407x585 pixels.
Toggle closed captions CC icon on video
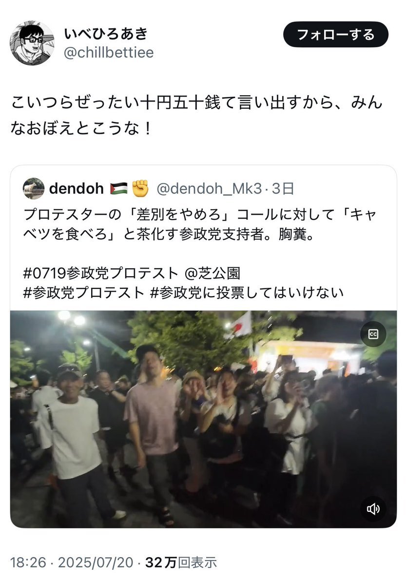pos(373,334)
